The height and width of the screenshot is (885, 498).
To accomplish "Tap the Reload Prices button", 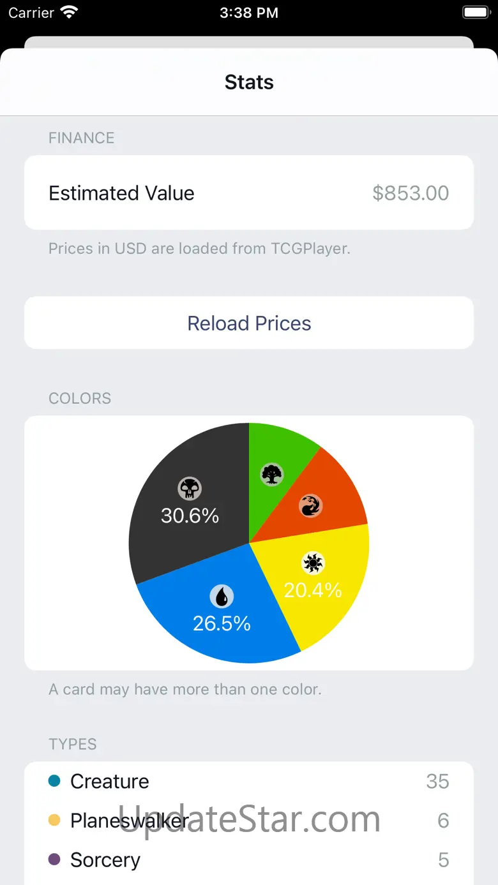I will click(249, 323).
